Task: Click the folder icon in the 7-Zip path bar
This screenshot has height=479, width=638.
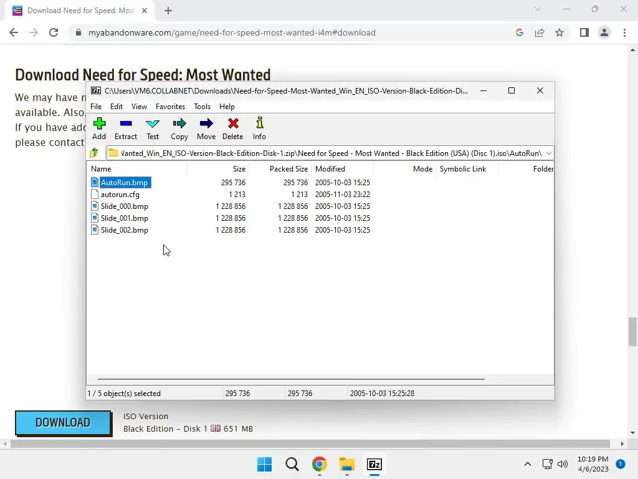Action: pyautogui.click(x=113, y=153)
